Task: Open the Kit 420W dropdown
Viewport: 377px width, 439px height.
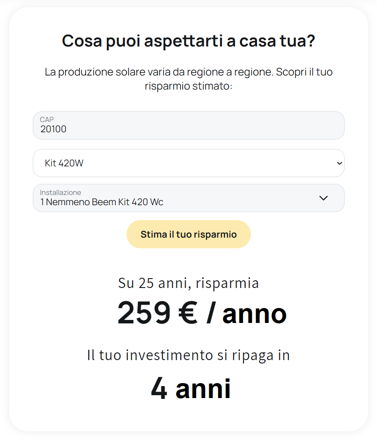Action: coord(188,163)
